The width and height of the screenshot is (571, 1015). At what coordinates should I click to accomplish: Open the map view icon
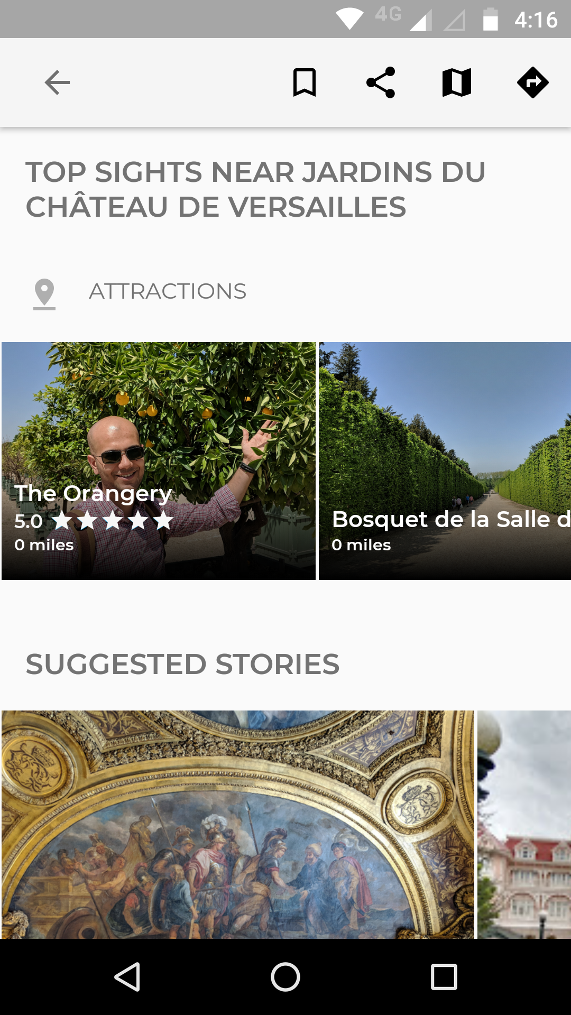click(457, 82)
